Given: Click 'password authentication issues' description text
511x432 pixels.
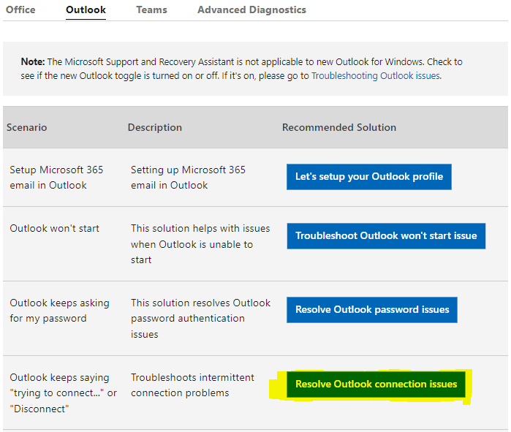Looking at the screenshot, I should [188, 326].
